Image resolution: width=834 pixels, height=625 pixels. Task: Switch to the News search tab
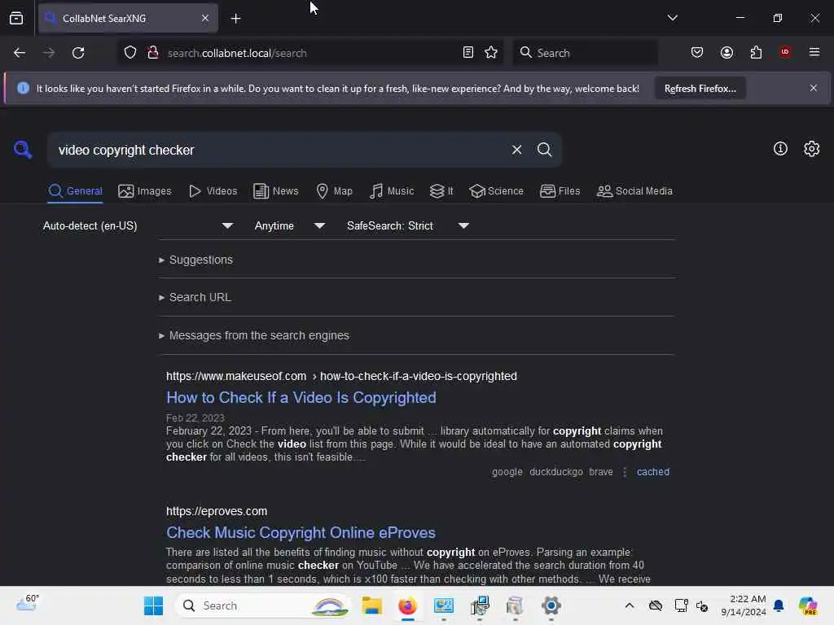275,190
